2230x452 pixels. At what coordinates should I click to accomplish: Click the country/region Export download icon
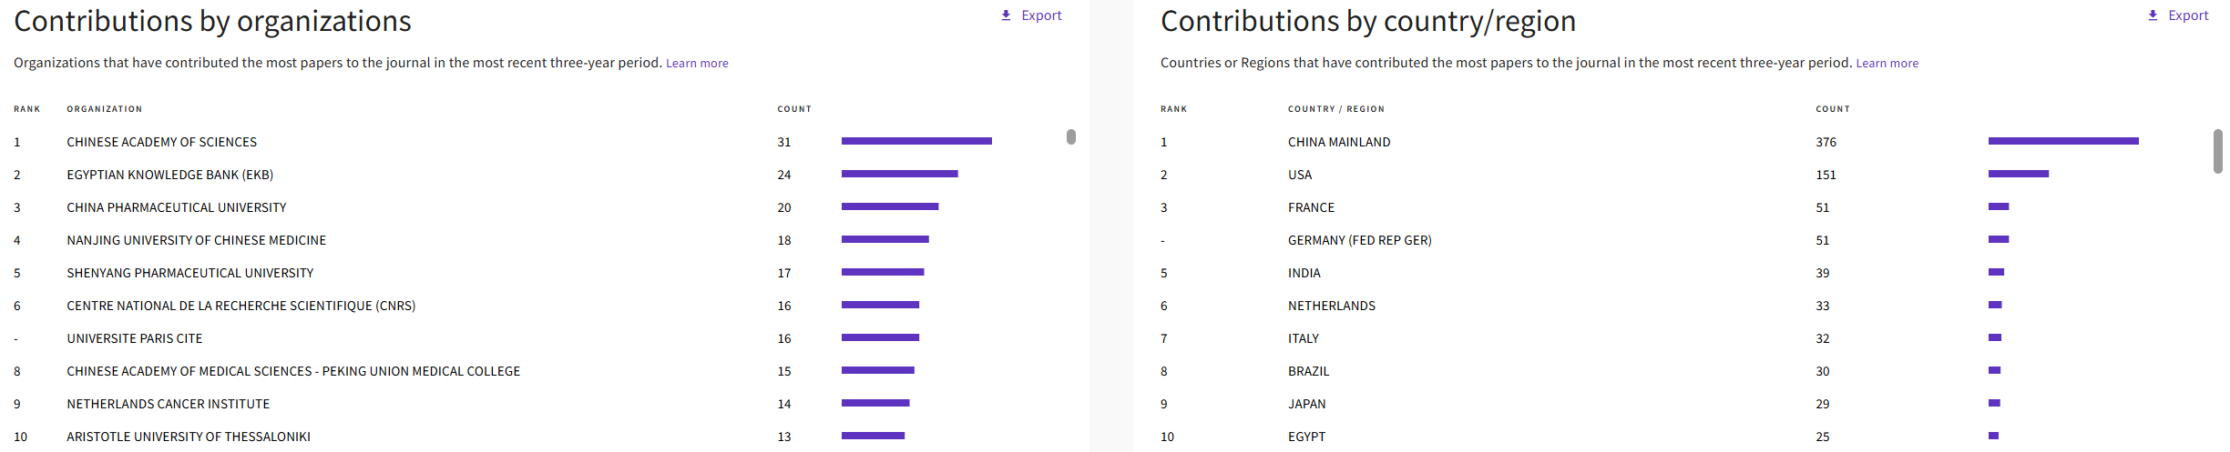pyautogui.click(x=2153, y=15)
